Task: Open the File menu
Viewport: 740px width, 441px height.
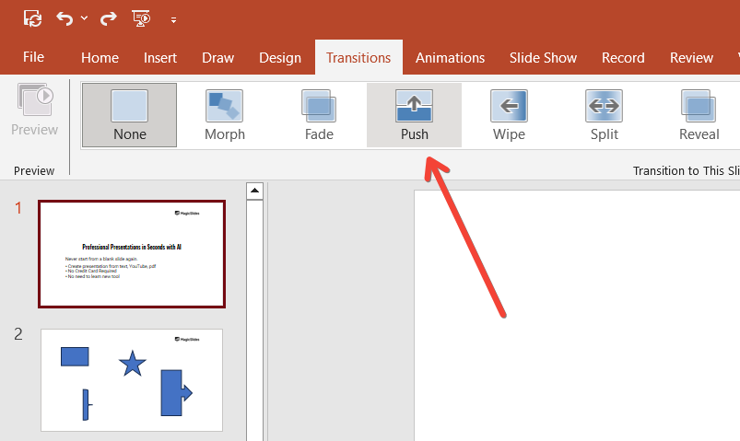Action: pos(33,57)
